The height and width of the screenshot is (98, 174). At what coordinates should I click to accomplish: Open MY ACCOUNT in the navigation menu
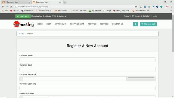(x=61, y=24)
